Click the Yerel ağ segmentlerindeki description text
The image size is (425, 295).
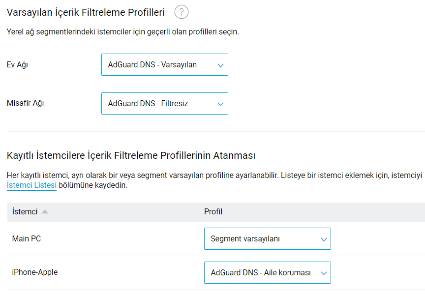pyautogui.click(x=122, y=32)
